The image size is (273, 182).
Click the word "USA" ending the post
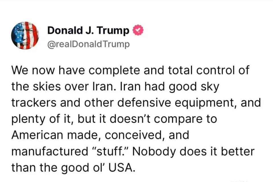tap(122, 167)
